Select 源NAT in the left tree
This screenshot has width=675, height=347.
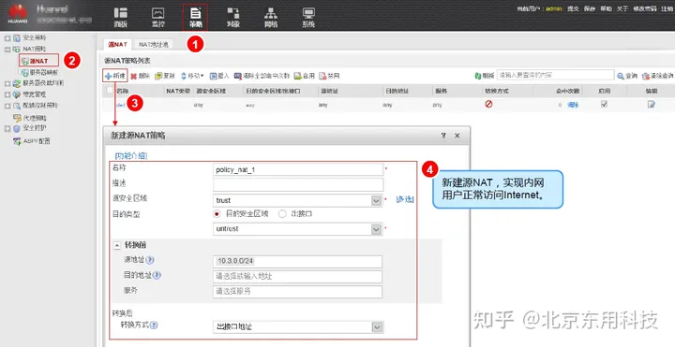tap(38, 61)
